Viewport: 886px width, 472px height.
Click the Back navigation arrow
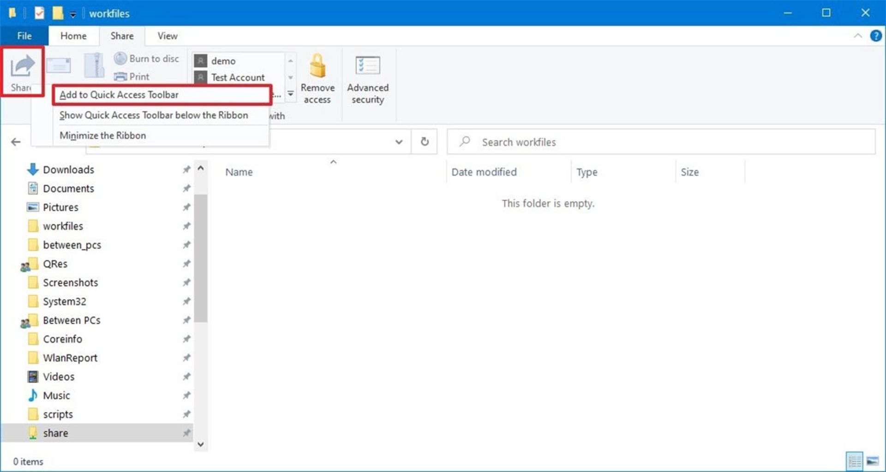(x=16, y=142)
